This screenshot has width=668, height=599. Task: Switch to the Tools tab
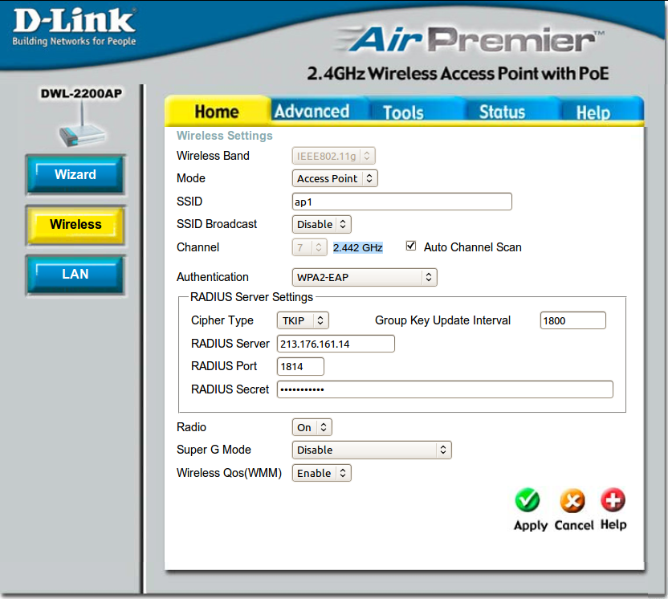(x=403, y=112)
